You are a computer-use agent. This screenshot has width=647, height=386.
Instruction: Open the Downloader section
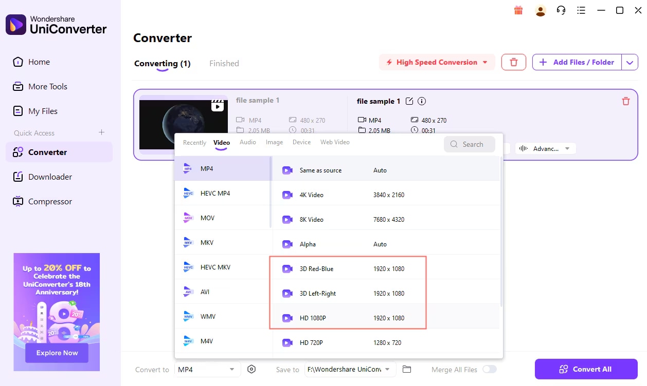coord(59,177)
